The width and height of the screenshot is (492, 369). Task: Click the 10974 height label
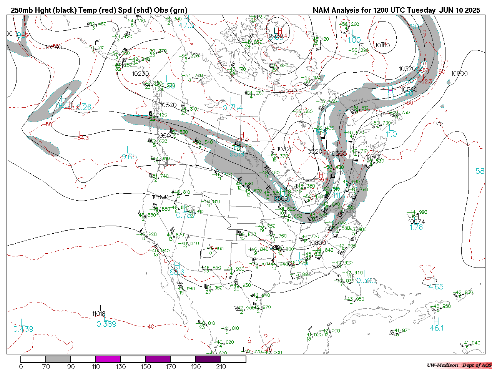click(417, 221)
